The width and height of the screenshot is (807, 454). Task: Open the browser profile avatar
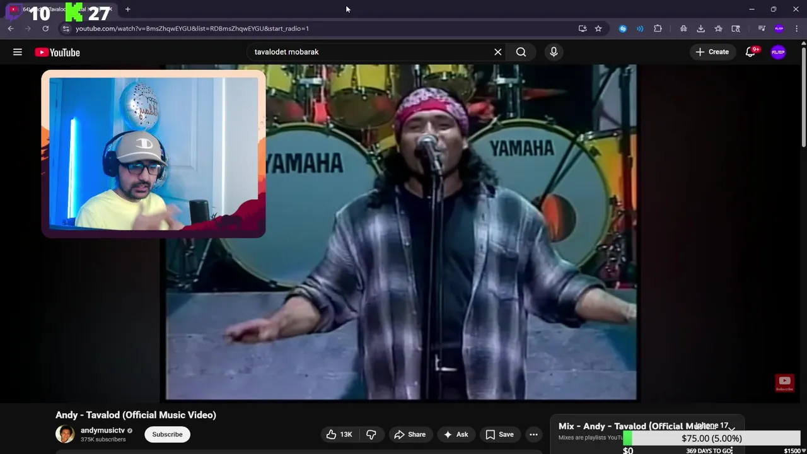click(x=779, y=28)
